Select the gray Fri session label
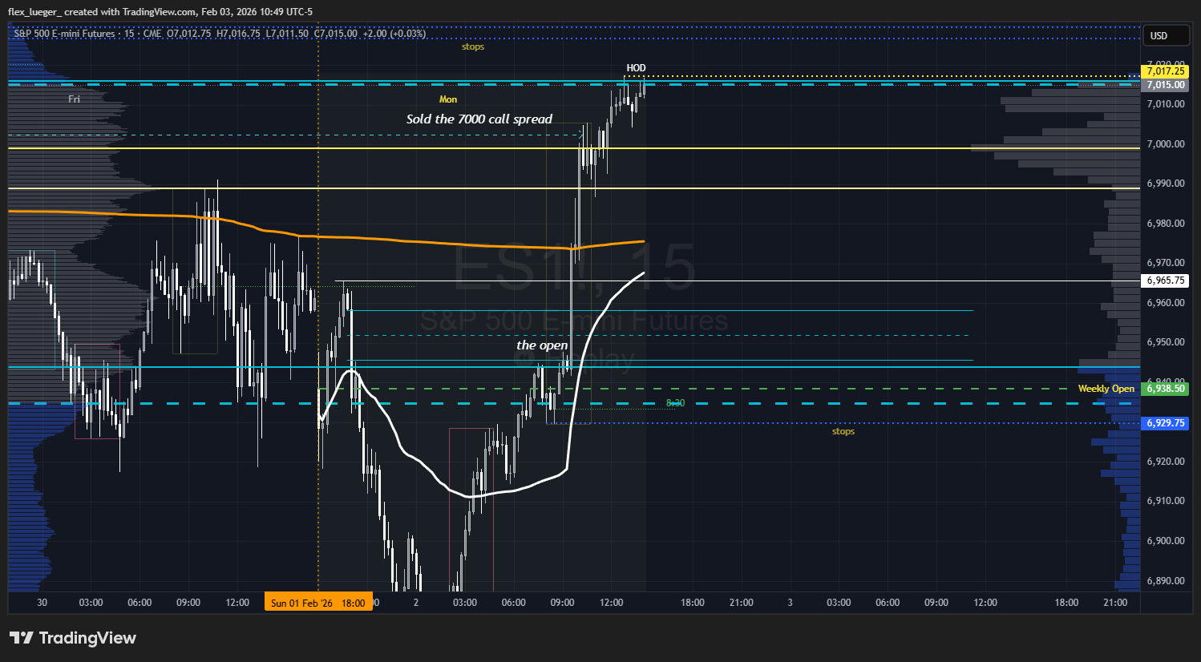The width and height of the screenshot is (1201, 662). coord(74,99)
